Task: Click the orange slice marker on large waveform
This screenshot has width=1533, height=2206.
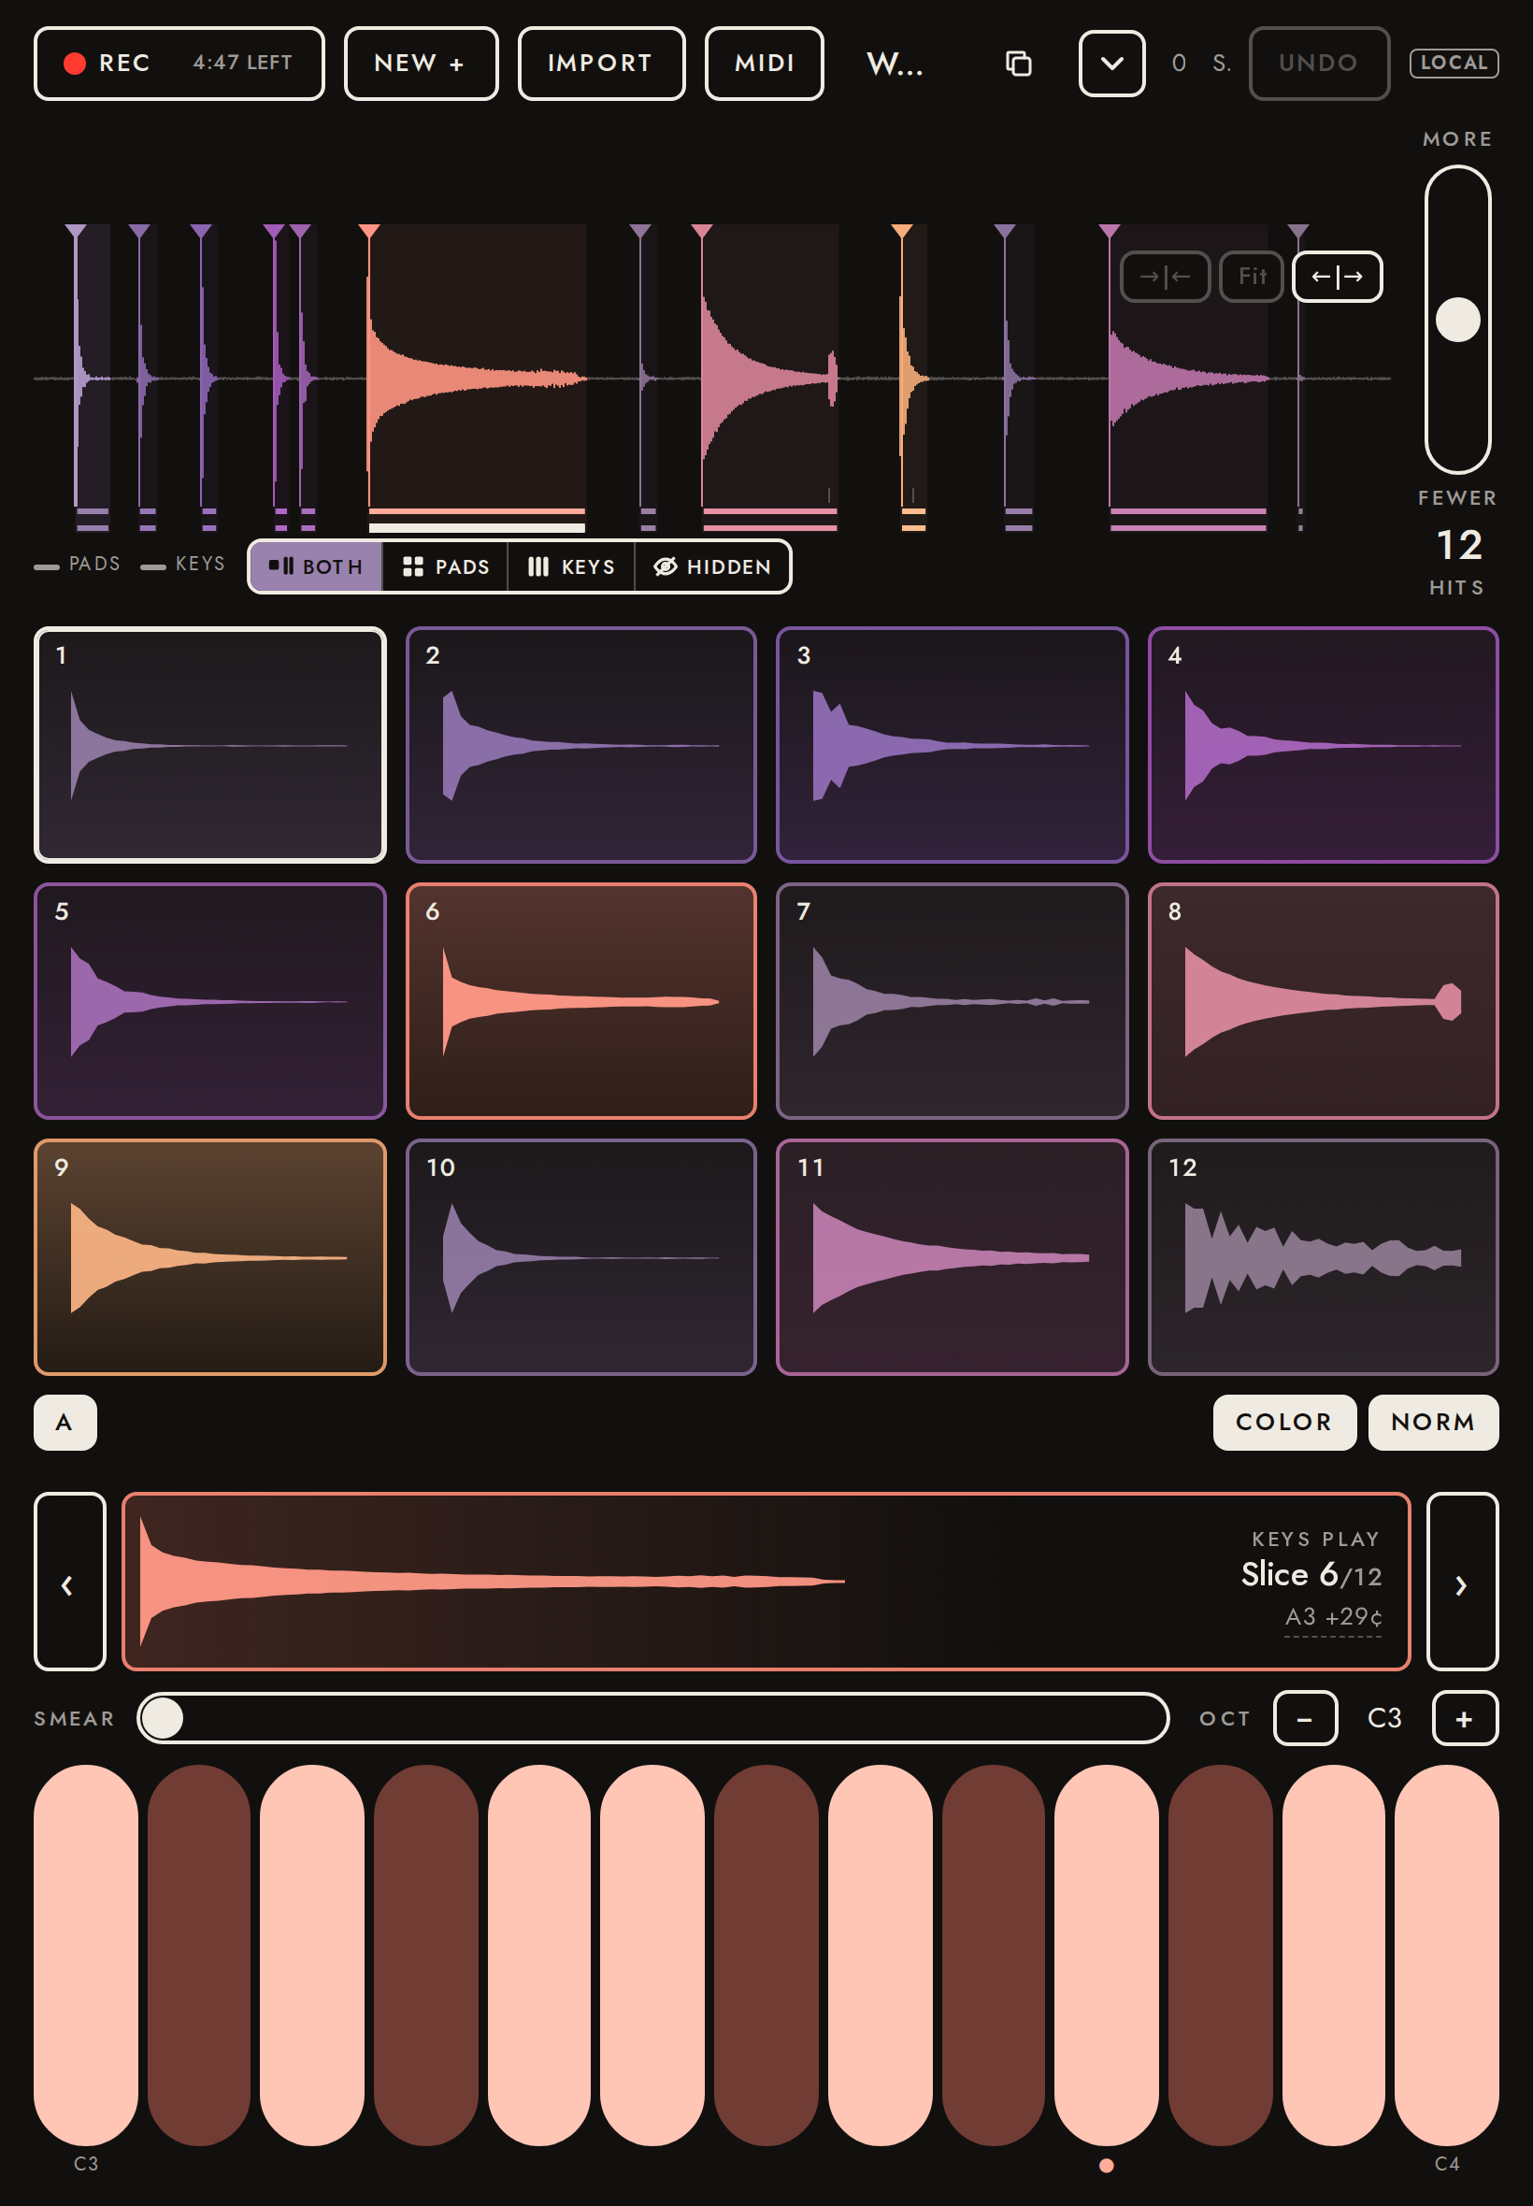Action: tap(369, 232)
